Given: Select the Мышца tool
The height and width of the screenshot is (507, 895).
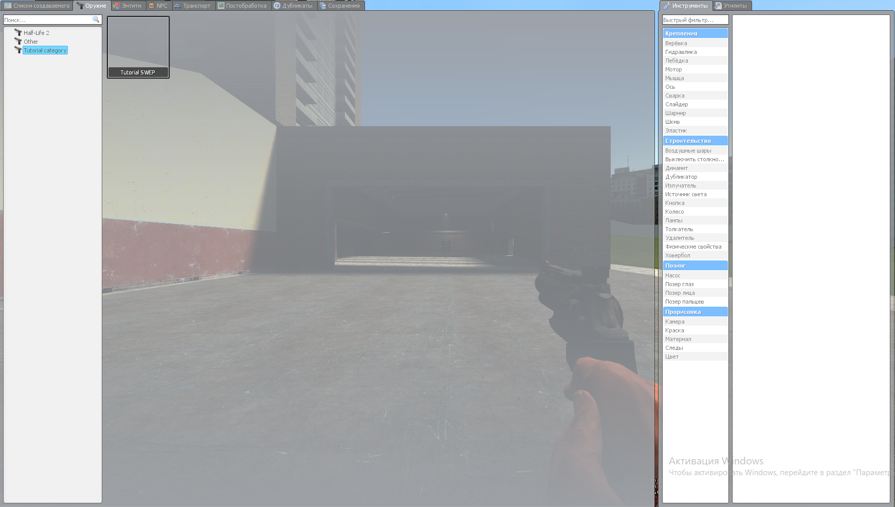Looking at the screenshot, I should point(695,78).
